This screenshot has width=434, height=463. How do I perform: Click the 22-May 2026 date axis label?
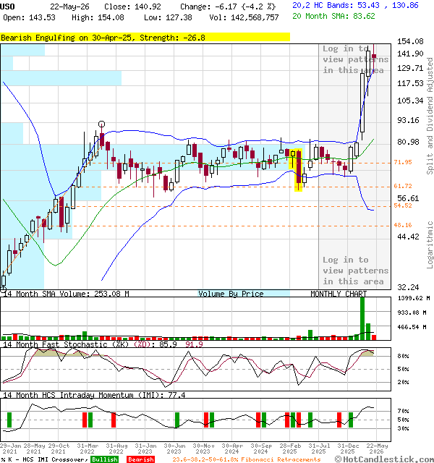[x=377, y=449]
